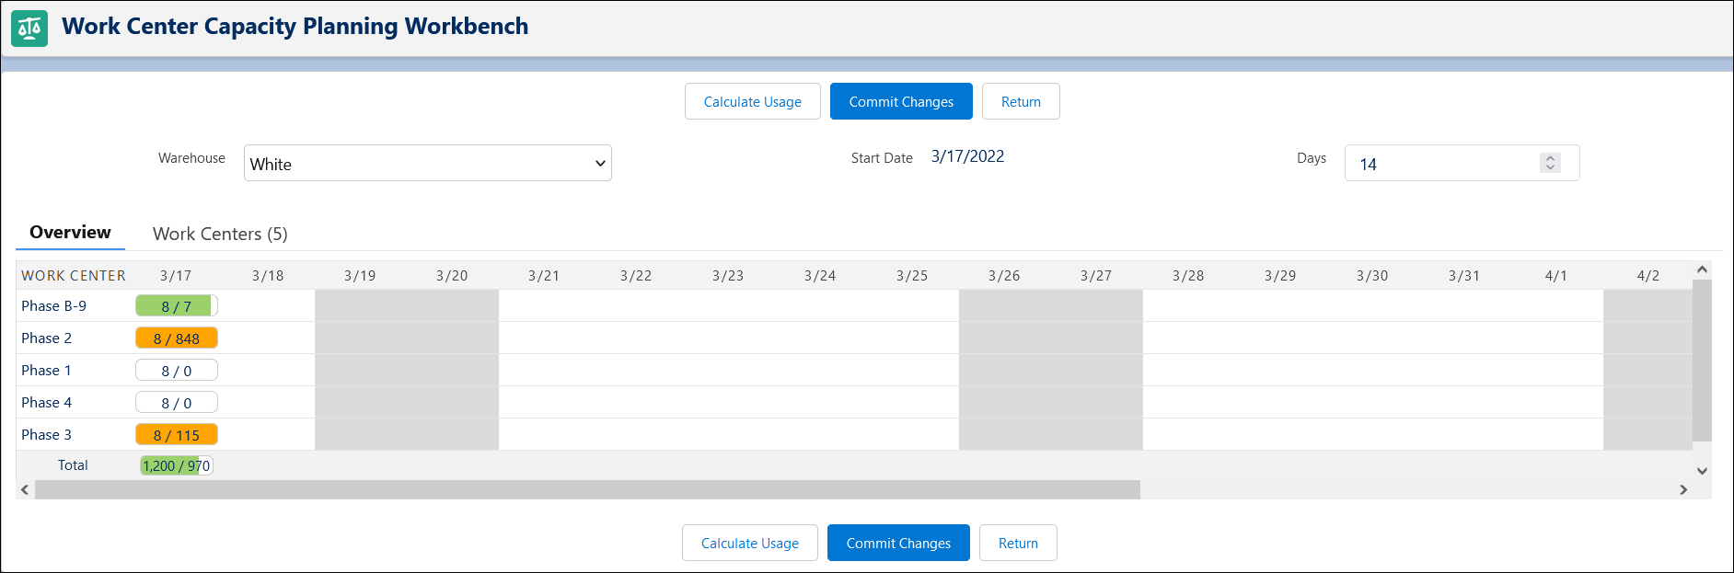This screenshot has width=1734, height=573.
Task: Click the 4/1 date column header
Action: tap(1556, 275)
